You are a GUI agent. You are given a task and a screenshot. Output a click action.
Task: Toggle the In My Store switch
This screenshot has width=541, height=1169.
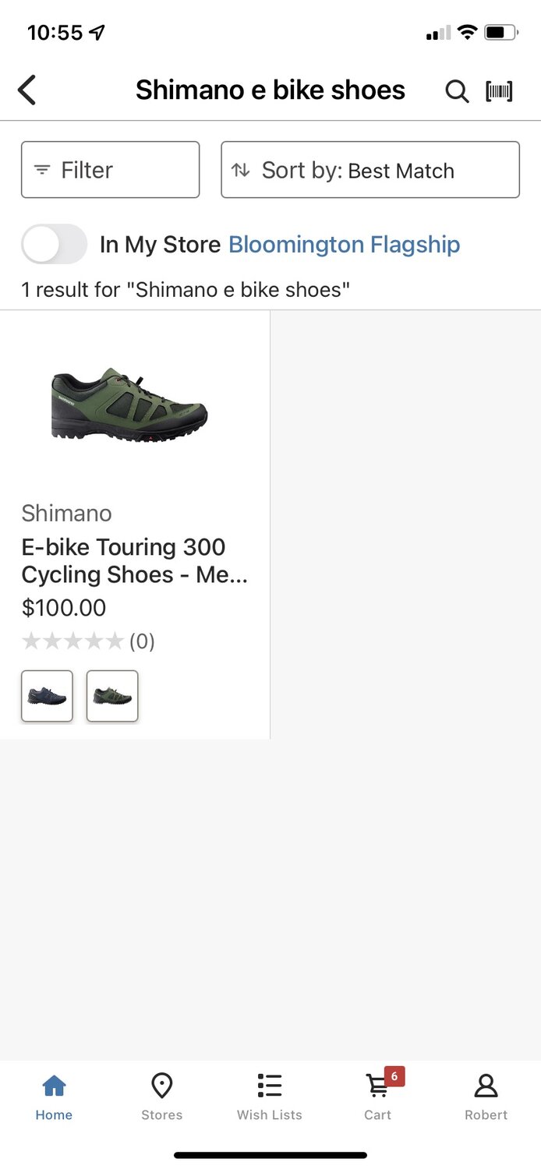pos(54,245)
